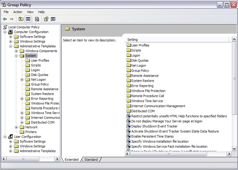Click the Back arrow toolbar button
The image size is (238, 170).
pos(5,19)
